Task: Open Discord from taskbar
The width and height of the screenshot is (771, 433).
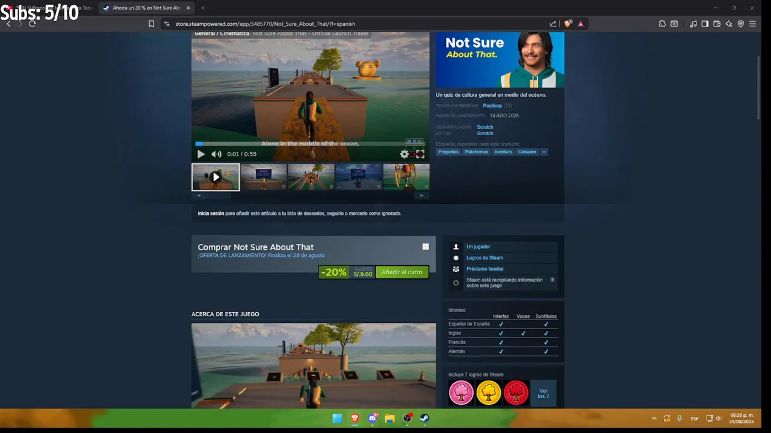Action: pos(373,418)
